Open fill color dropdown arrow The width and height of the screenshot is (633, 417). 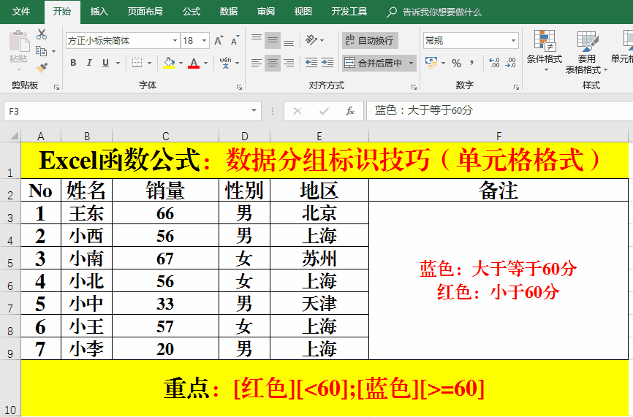pos(181,63)
